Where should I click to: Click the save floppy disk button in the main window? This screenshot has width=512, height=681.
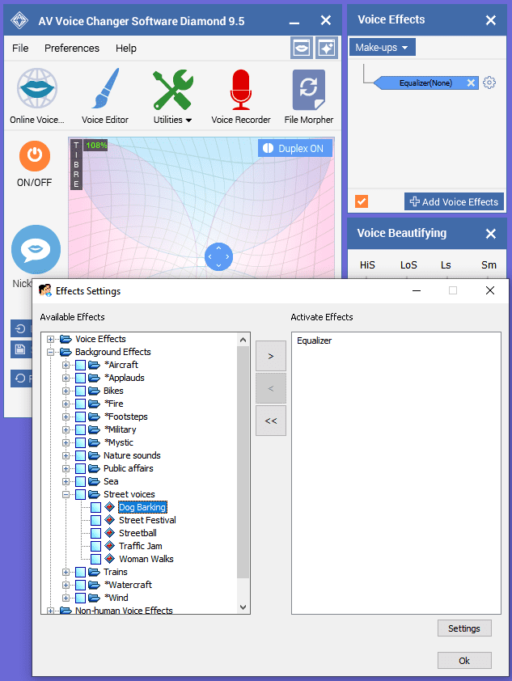20,349
